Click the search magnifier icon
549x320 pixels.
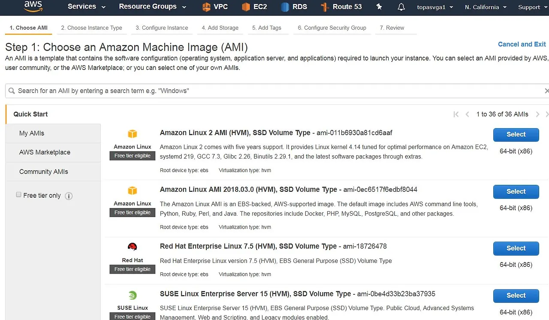pyautogui.click(x=12, y=91)
